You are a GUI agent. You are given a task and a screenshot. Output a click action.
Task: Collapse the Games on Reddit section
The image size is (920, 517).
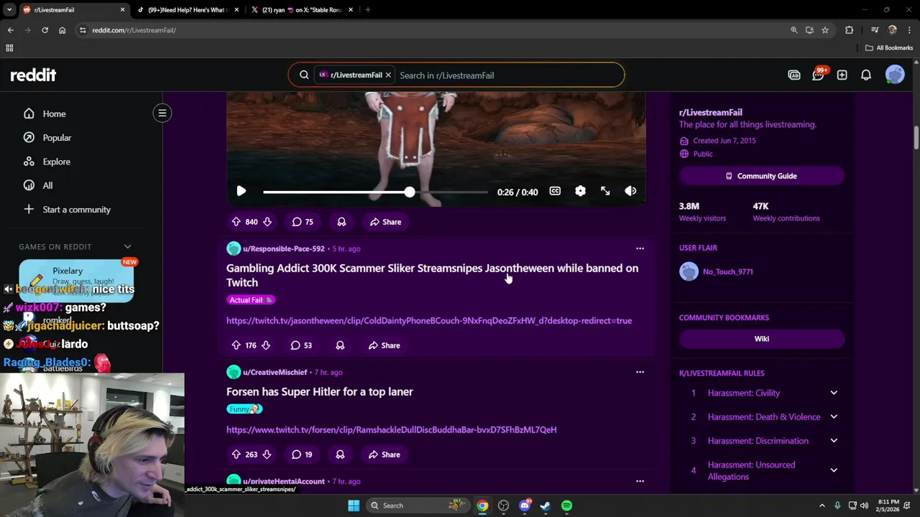coord(127,246)
